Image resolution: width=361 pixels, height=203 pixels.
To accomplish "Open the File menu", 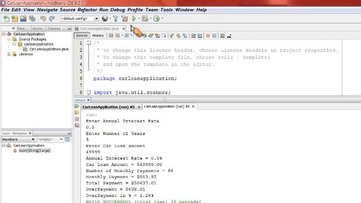I will point(5,10).
